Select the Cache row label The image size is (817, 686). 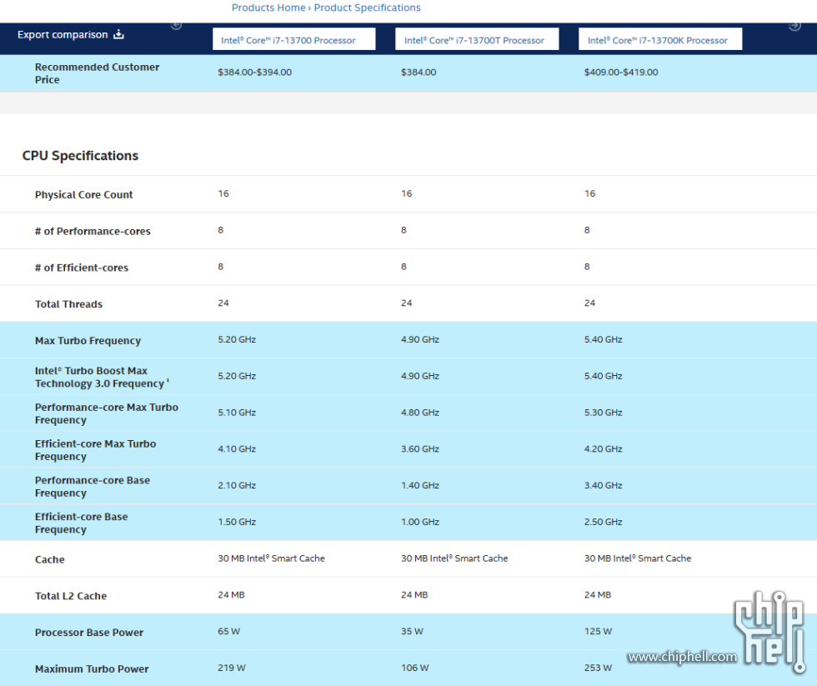pos(50,559)
